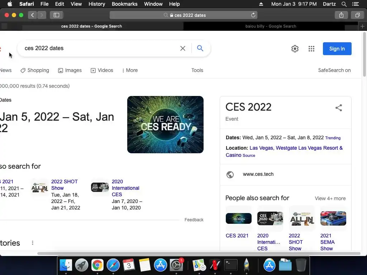Click into the Google search input field
The width and height of the screenshot is (367, 275).
[x=101, y=48]
